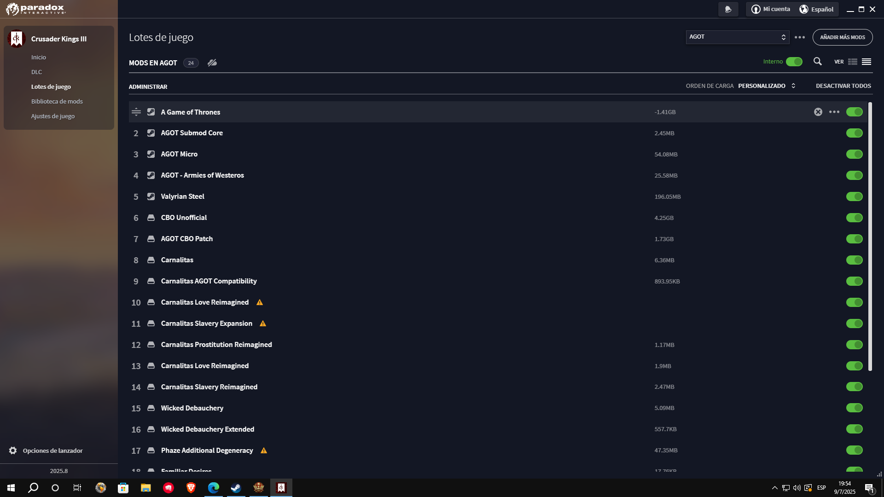Click Desactivar todos

843,86
